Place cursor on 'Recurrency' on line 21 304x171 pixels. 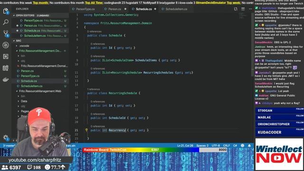[x=117, y=130]
